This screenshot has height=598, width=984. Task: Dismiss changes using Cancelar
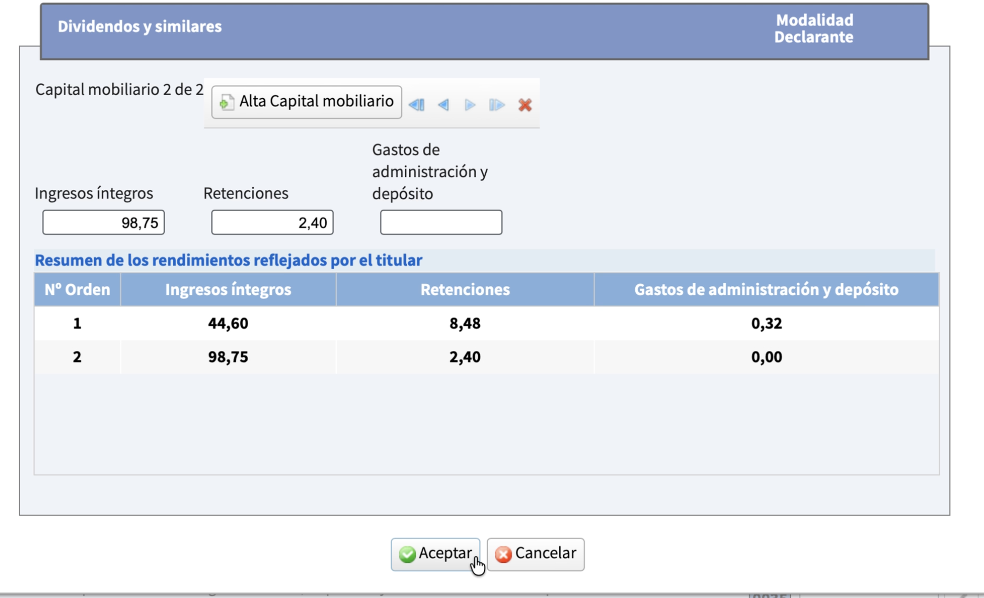click(535, 553)
